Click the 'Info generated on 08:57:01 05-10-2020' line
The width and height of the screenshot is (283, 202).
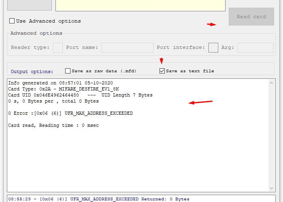click(60, 83)
